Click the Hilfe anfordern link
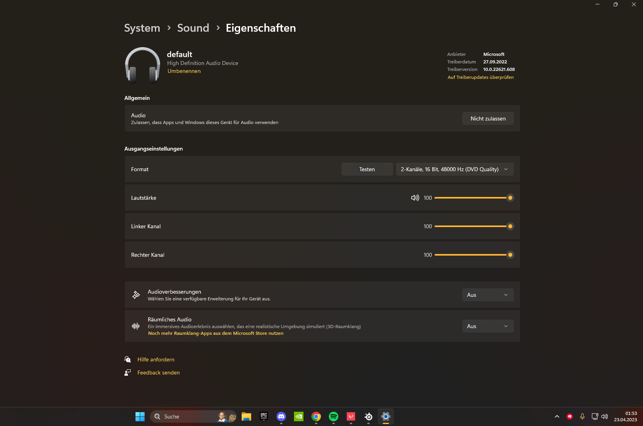The image size is (643, 426). pyautogui.click(x=156, y=359)
